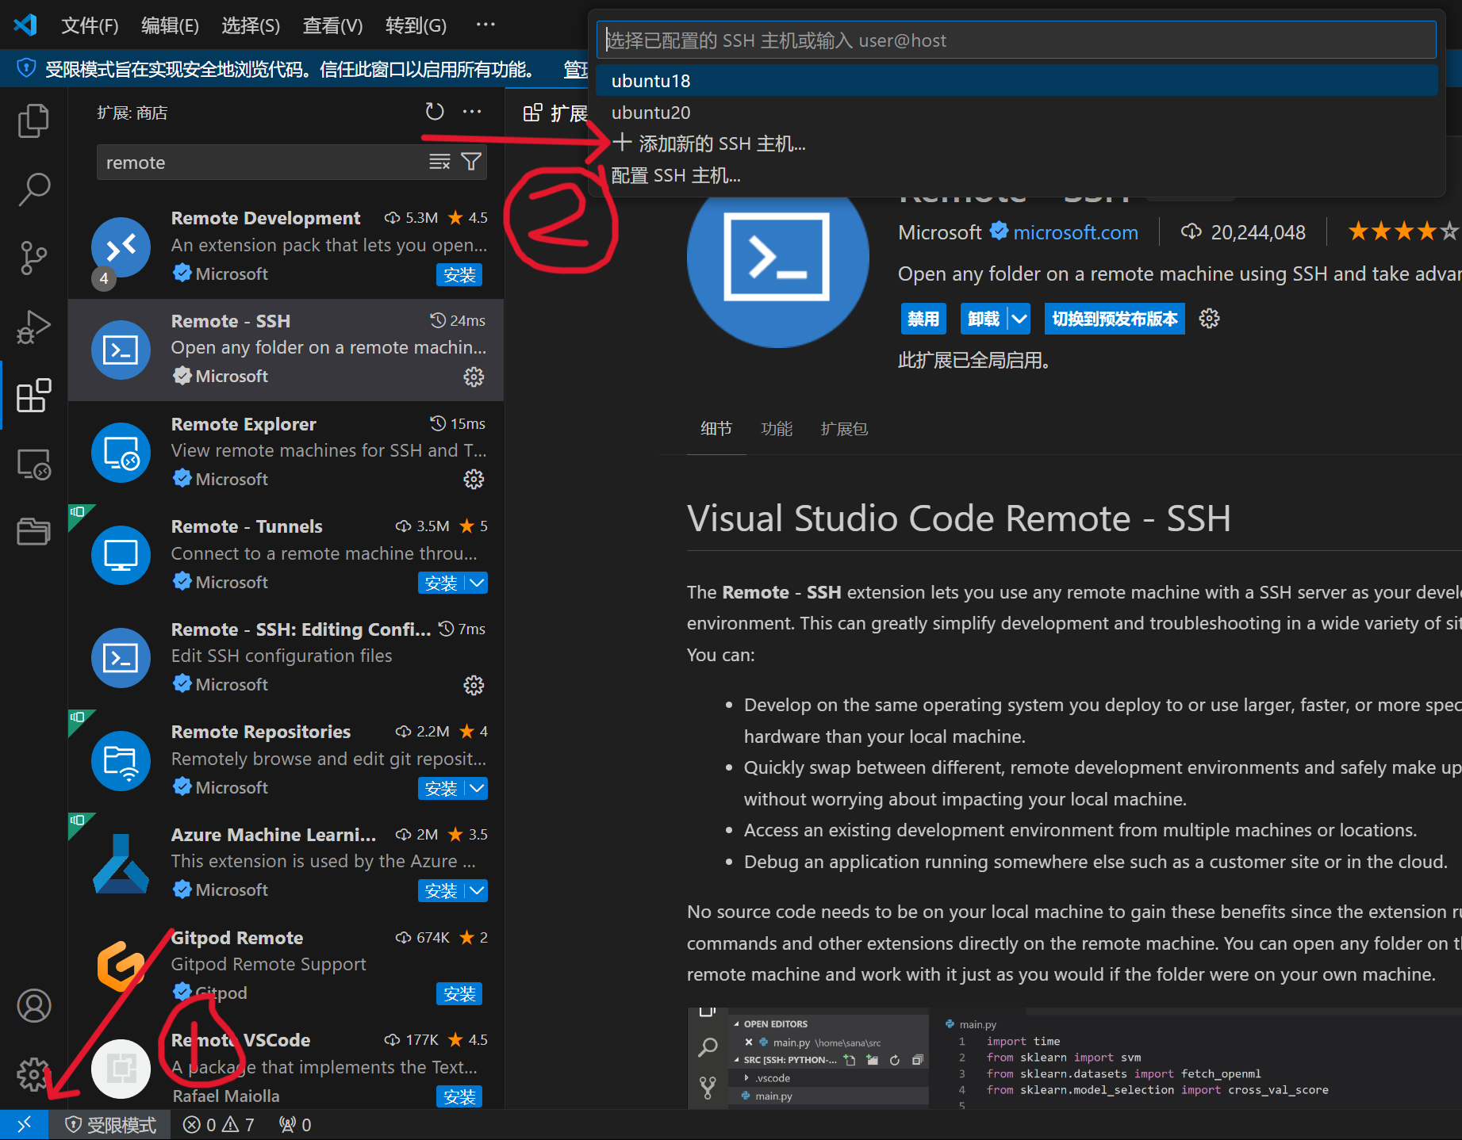Viewport: 1462px width, 1140px height.
Task: Select the Azure Machine Learning extension entry
Action: pos(286,863)
